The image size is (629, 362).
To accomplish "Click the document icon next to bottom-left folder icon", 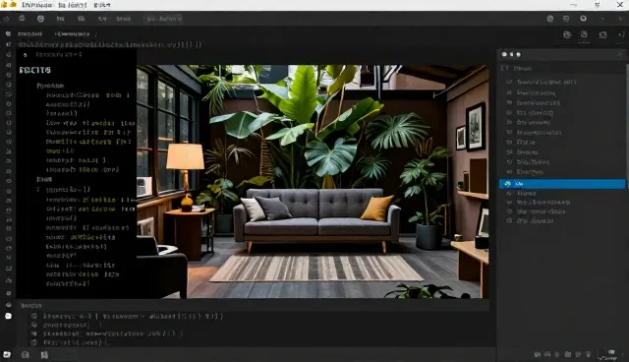I will [x=26, y=355].
